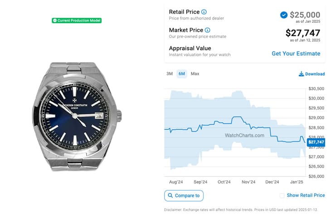This screenshot has width=331, height=218.
Task: Switch chart to 3M range
Action: [x=170, y=74]
